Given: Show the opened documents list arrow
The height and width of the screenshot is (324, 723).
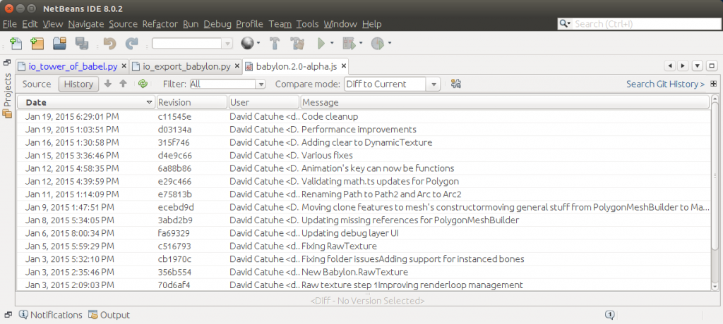Looking at the screenshot, I should coord(698,66).
